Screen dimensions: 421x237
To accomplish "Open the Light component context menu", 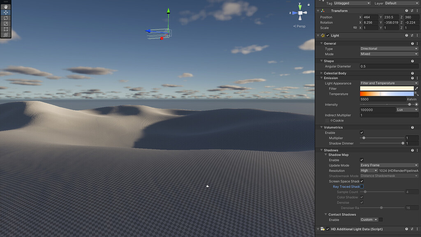I will 417,35.
